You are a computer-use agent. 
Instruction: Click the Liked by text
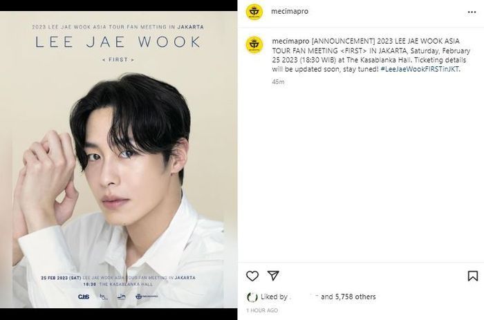click(274, 297)
